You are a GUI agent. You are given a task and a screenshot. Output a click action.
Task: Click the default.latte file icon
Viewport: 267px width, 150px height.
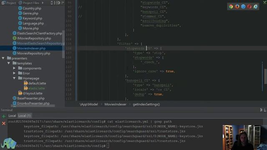[x=26, y=83]
